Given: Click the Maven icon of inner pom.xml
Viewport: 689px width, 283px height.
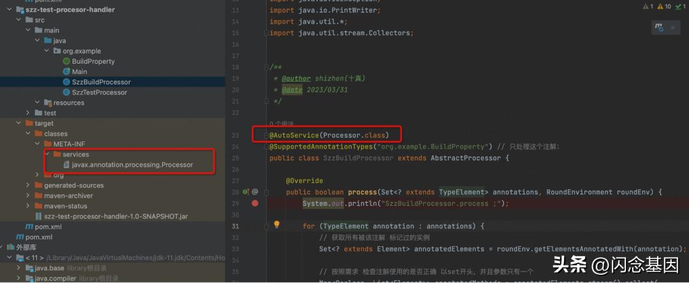Looking at the screenshot, I should tap(29, 227).
